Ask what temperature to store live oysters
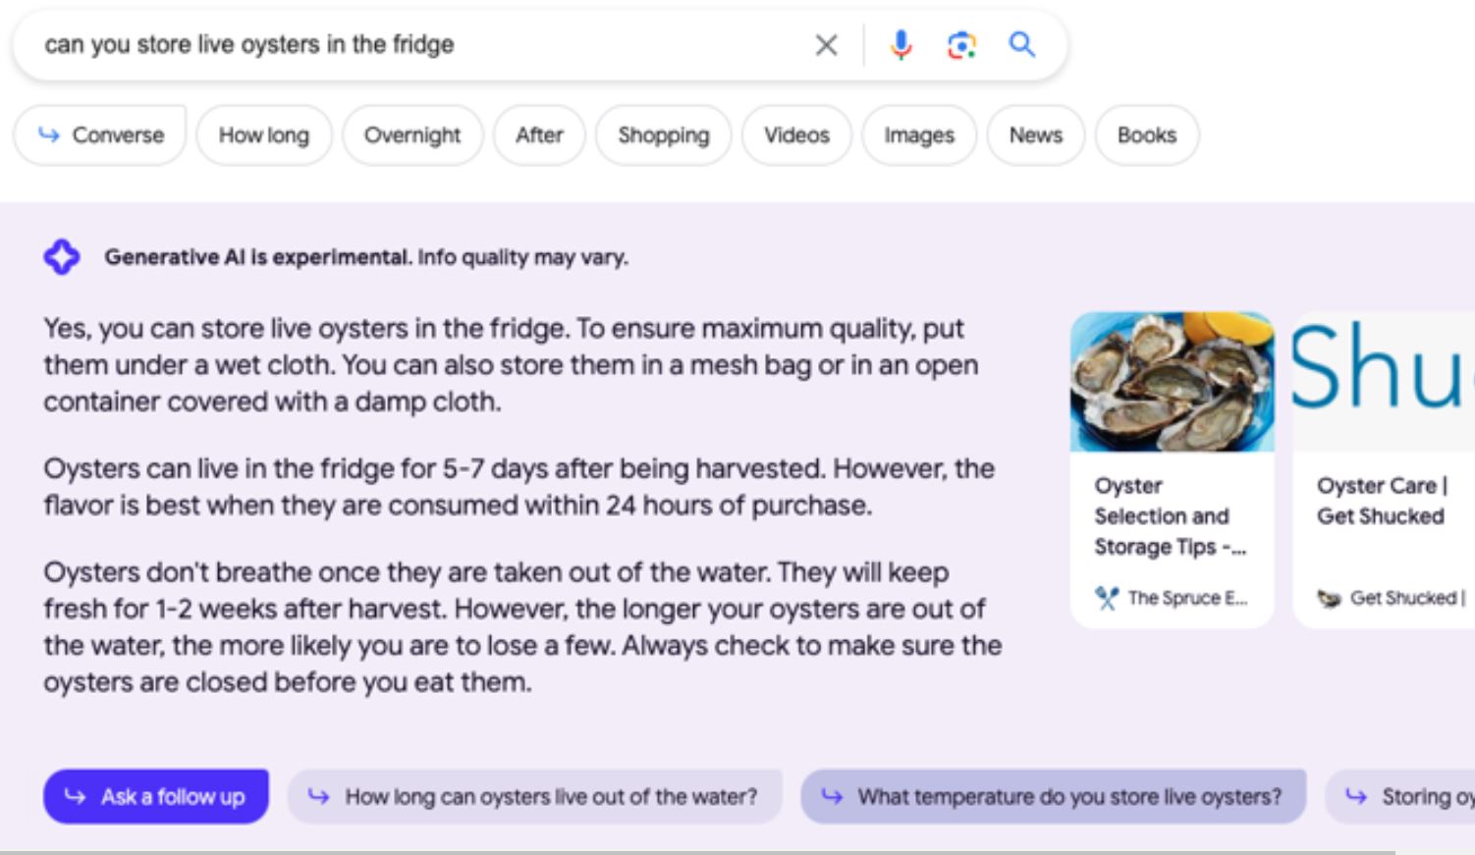Viewport: 1475px width, 855px height. [1053, 796]
